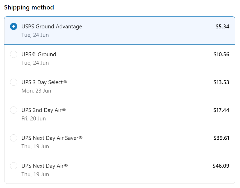Select UPS Next Day Air Saver radio button
This screenshot has width=240, height=188.
coord(14,138)
